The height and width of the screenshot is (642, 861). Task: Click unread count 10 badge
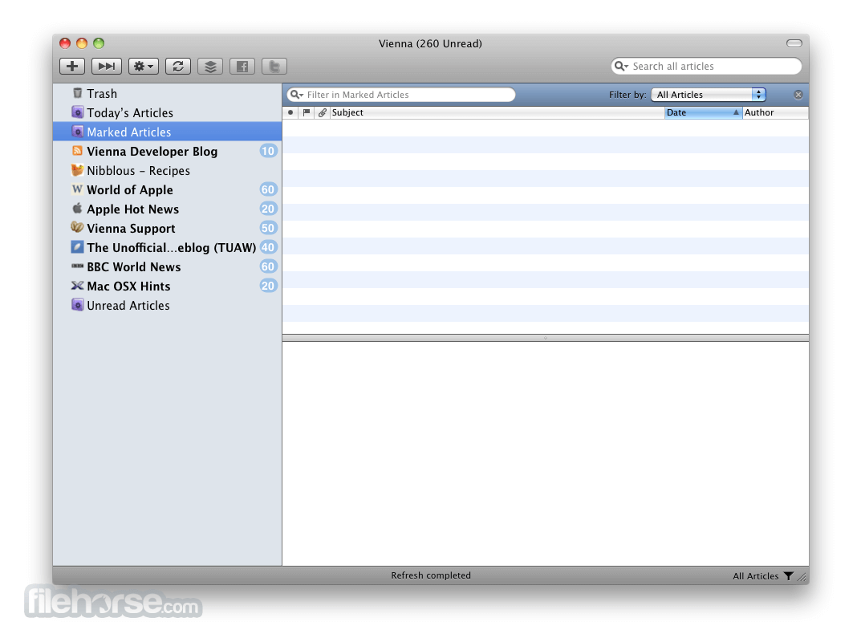(268, 151)
